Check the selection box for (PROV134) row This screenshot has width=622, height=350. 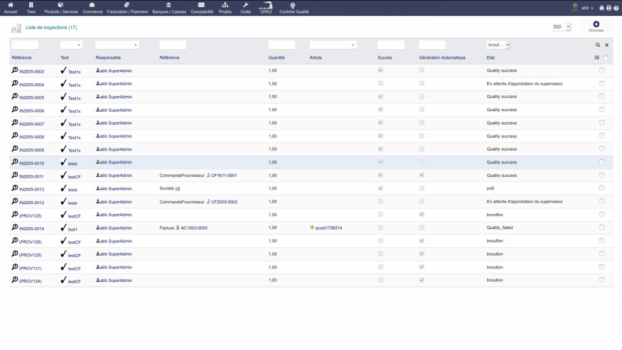(602, 280)
